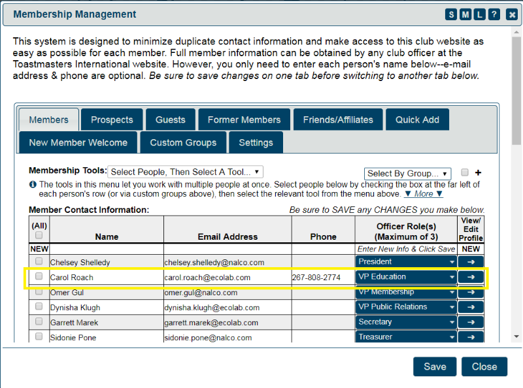Open help with the question mark icon
Viewport: 523px width, 388px height.
click(494, 14)
